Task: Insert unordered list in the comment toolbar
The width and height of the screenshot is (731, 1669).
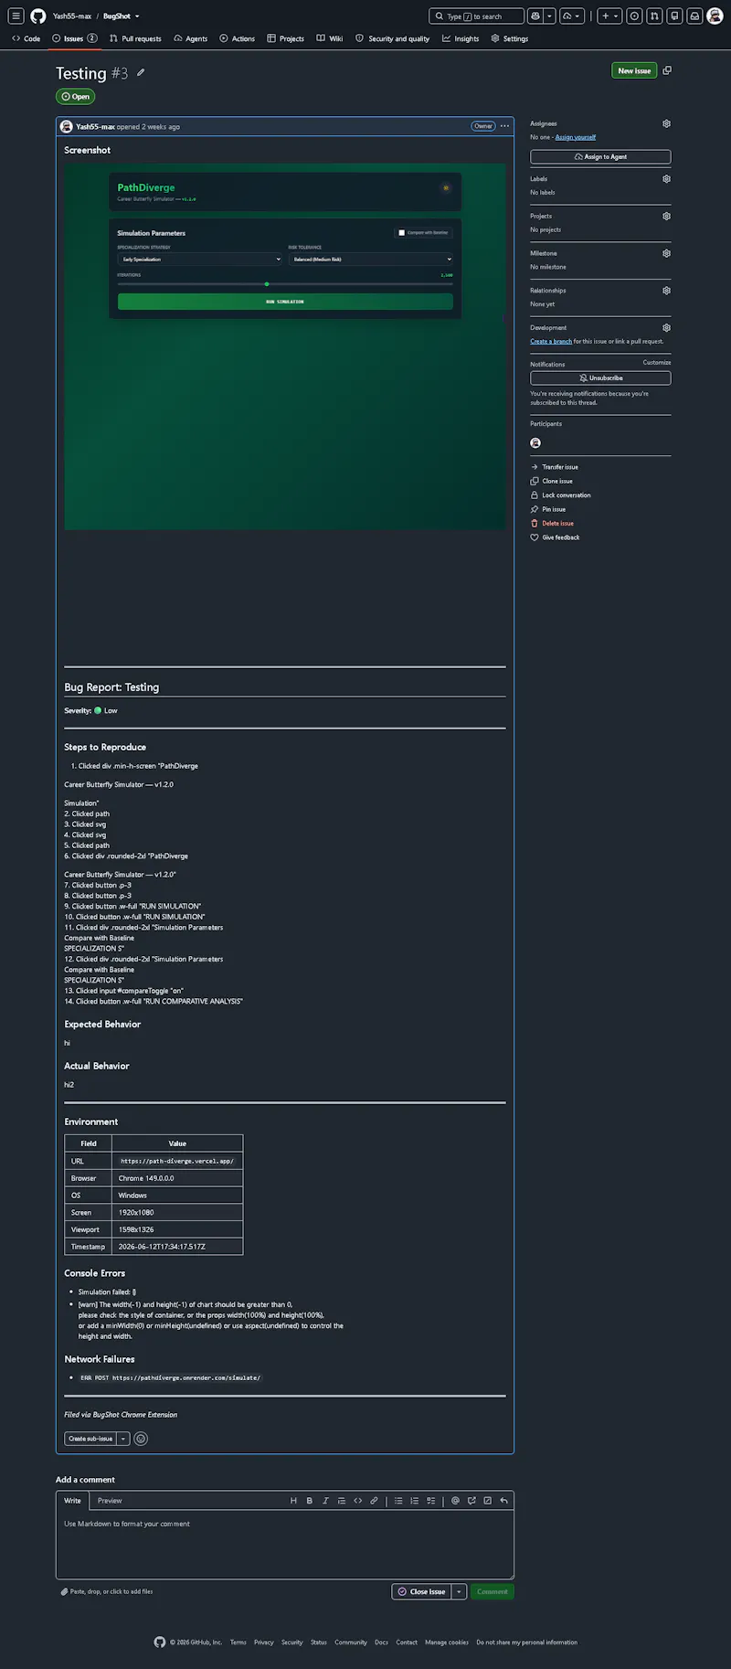Action: coord(398,1501)
